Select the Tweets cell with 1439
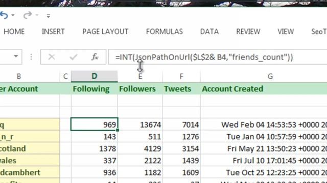This screenshot has width=327, height=183. click(x=181, y=161)
